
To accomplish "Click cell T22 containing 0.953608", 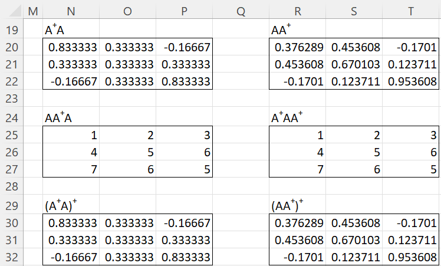I will click(410, 81).
